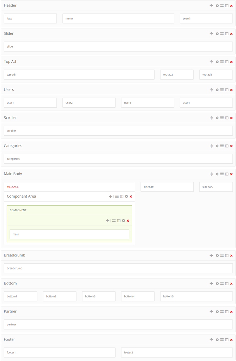Click the menu position in Header
236x361 pixels.
click(x=118, y=19)
